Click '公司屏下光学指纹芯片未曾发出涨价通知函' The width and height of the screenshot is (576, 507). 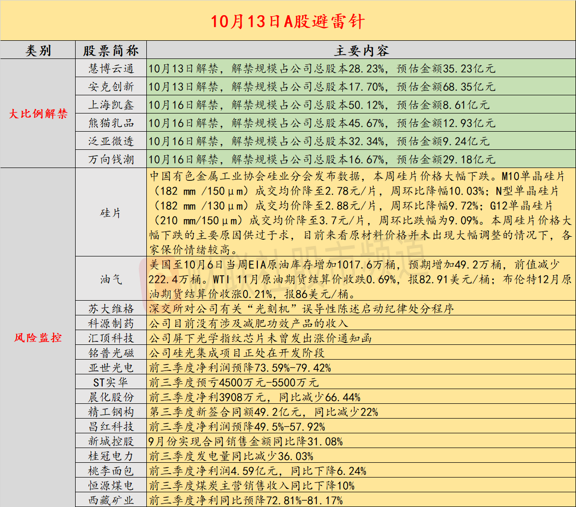point(260,338)
